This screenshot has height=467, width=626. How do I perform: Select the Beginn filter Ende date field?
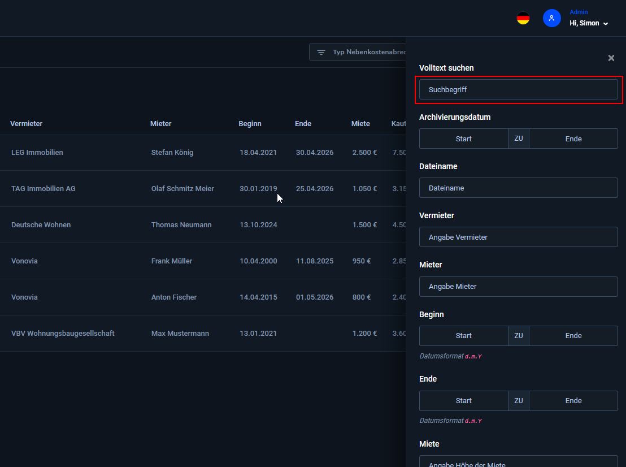[573, 336]
